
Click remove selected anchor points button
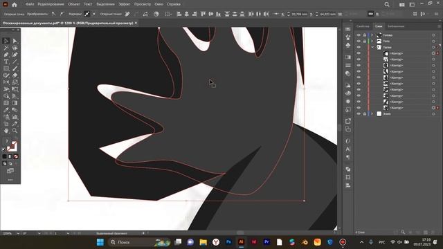click(x=127, y=14)
